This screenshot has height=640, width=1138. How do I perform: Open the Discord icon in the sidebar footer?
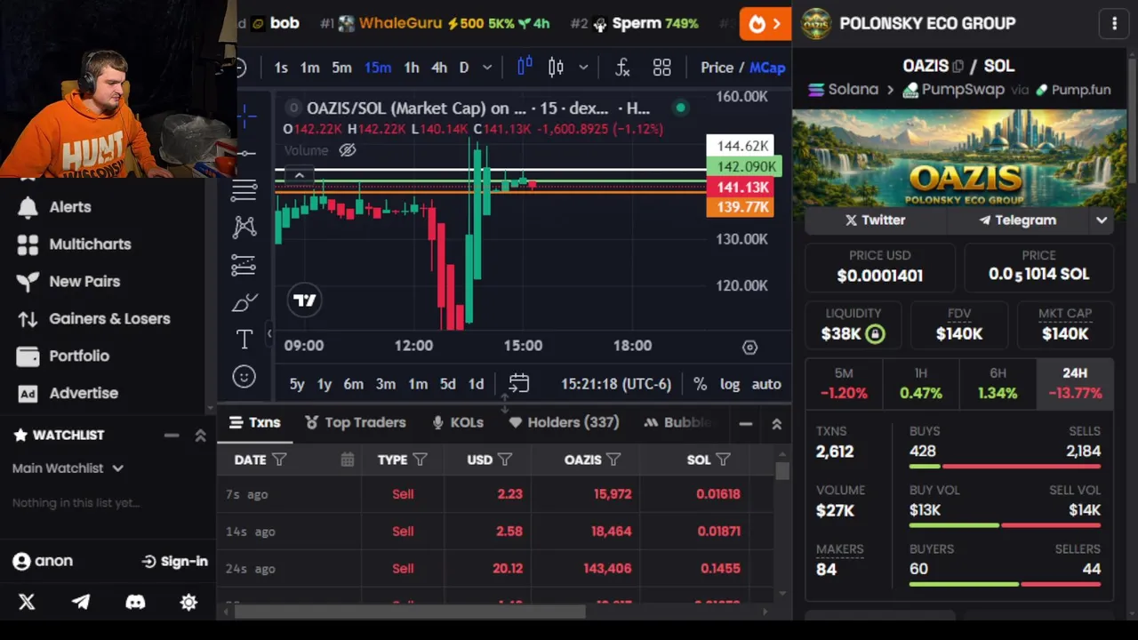point(135,602)
